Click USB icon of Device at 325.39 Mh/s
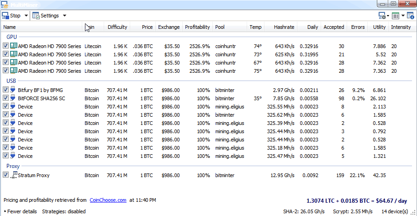This screenshot has width=417, height=216. coord(13,123)
